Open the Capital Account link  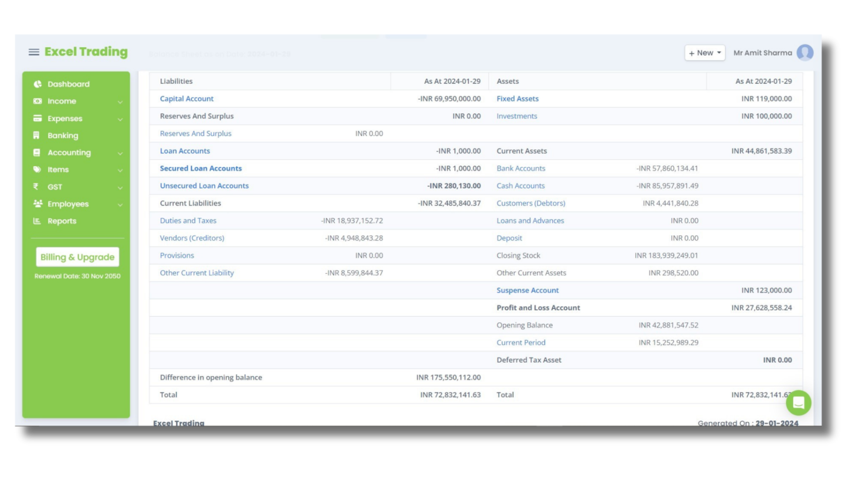click(186, 98)
